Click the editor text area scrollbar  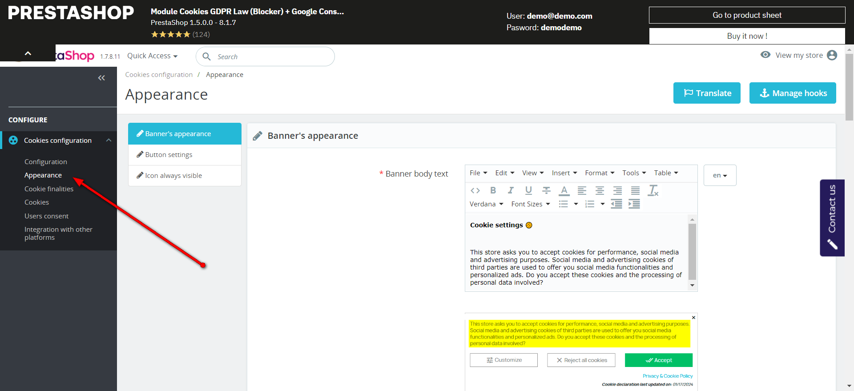click(x=692, y=252)
